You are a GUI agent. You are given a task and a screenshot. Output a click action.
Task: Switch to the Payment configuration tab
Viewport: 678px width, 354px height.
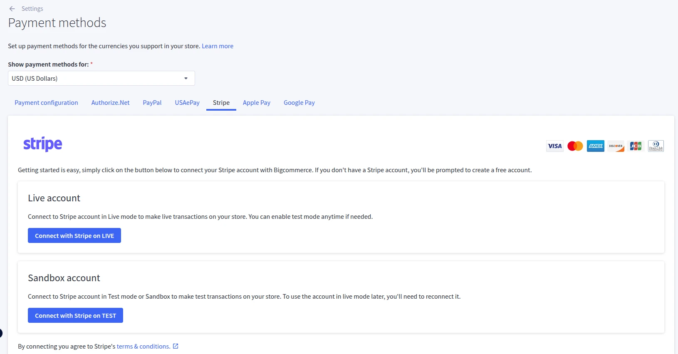point(46,103)
